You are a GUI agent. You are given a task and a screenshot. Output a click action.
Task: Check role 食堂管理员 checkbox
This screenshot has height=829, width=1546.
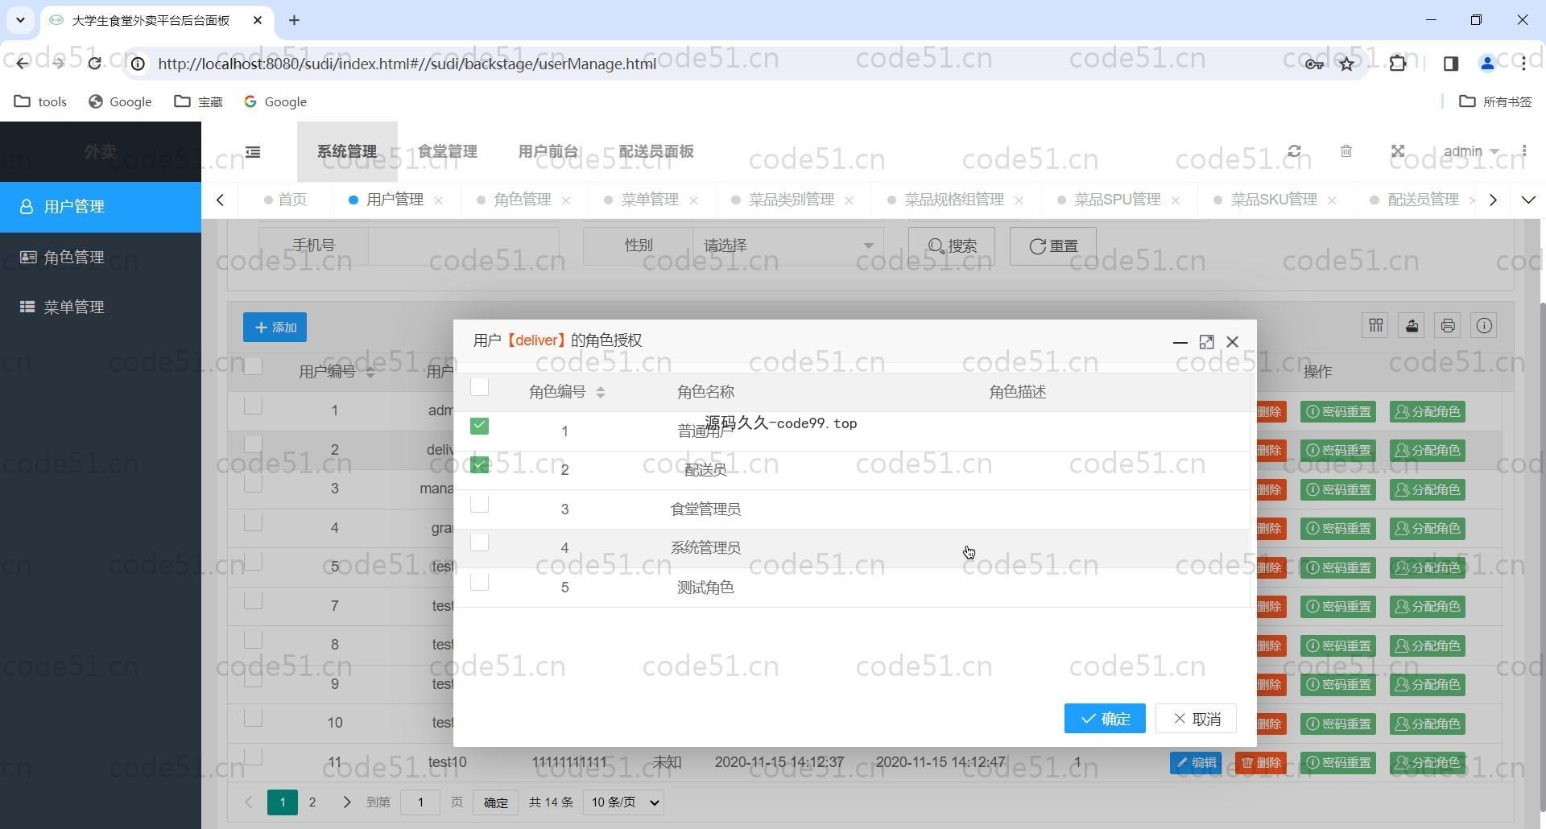(x=479, y=504)
